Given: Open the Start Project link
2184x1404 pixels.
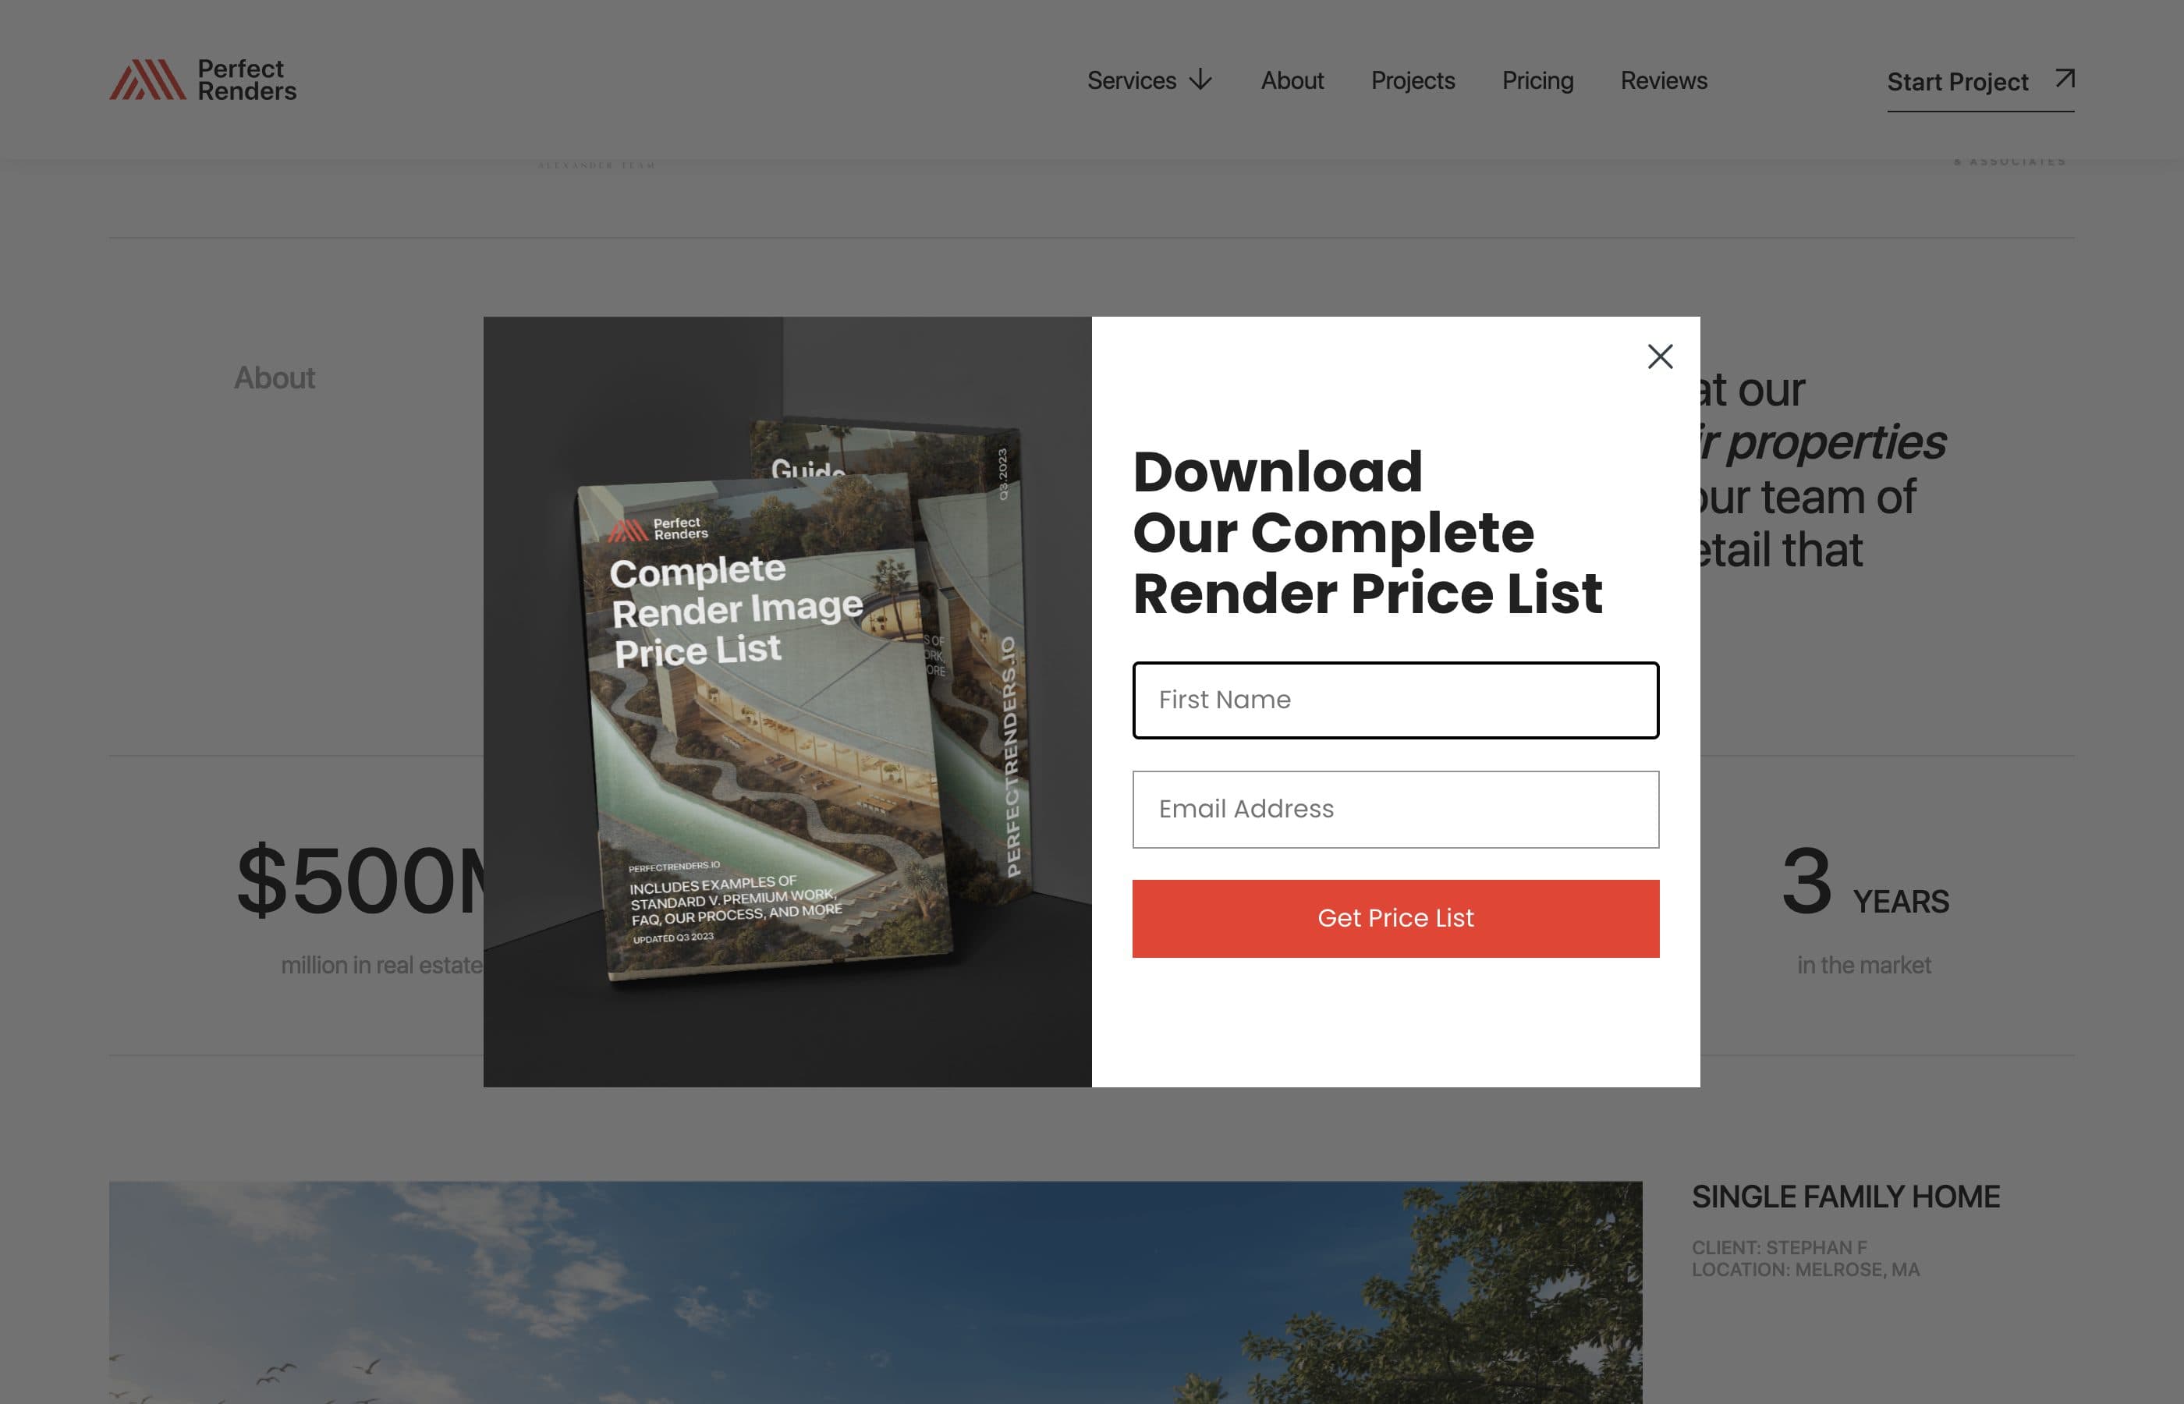Looking at the screenshot, I should point(1956,81).
